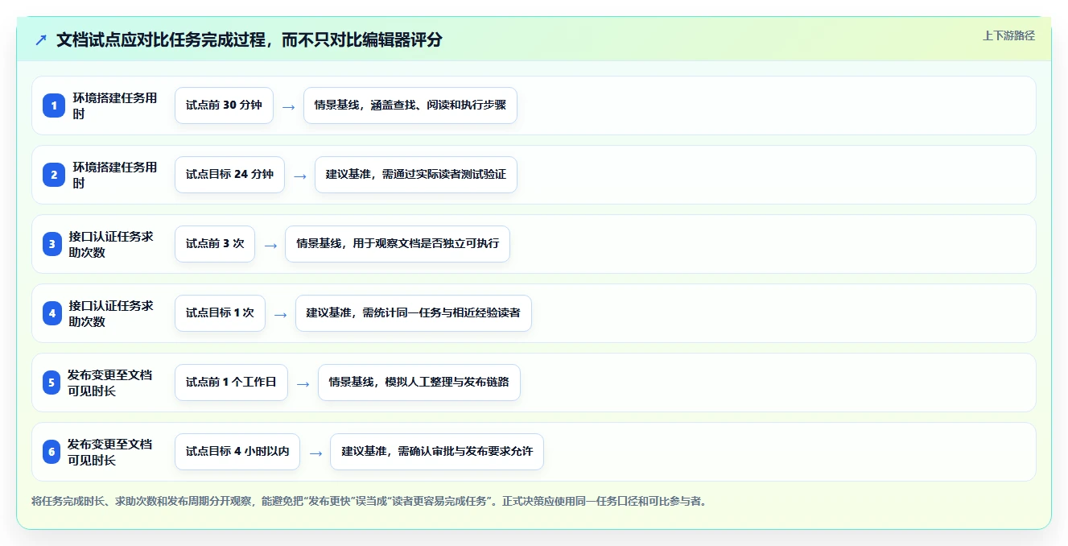Click 环境搭建任务用时 label in the 试点目标 24 分钟 row
This screenshot has height=546, width=1068.
[x=115, y=175]
